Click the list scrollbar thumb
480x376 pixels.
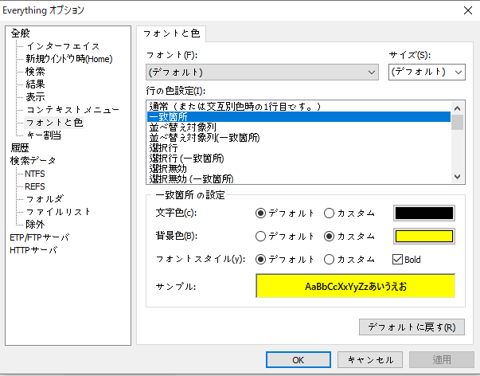tap(458, 122)
